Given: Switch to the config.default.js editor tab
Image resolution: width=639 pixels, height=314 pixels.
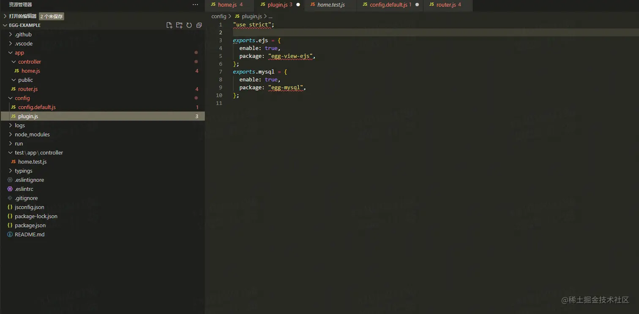Looking at the screenshot, I should (x=390, y=5).
